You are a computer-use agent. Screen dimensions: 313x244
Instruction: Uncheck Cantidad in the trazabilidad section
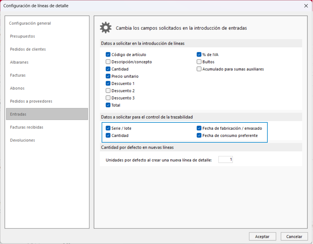pos(108,135)
